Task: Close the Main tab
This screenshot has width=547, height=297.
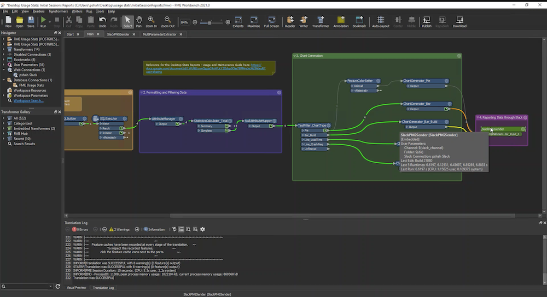Action: pos(98,34)
